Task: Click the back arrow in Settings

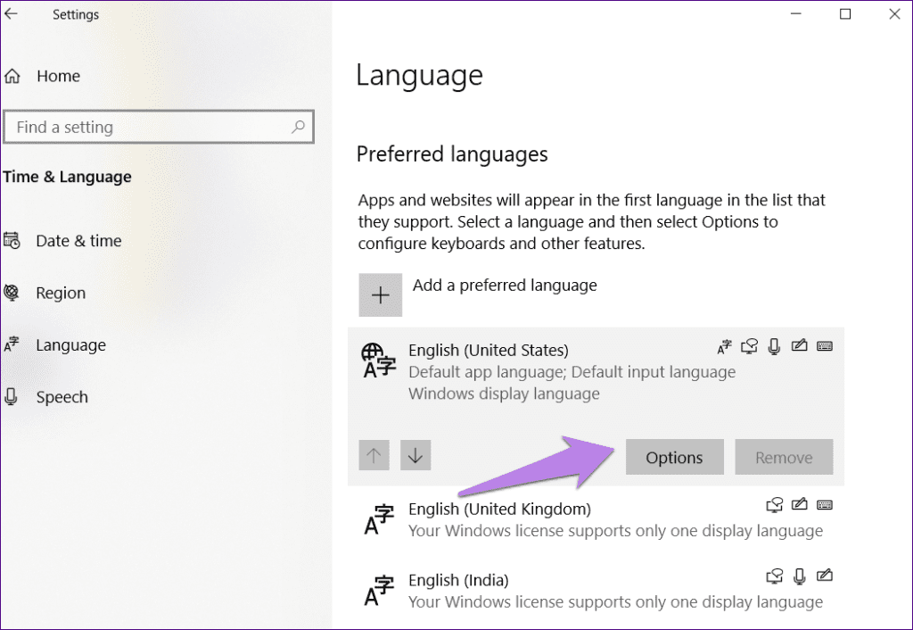Action: [x=12, y=14]
